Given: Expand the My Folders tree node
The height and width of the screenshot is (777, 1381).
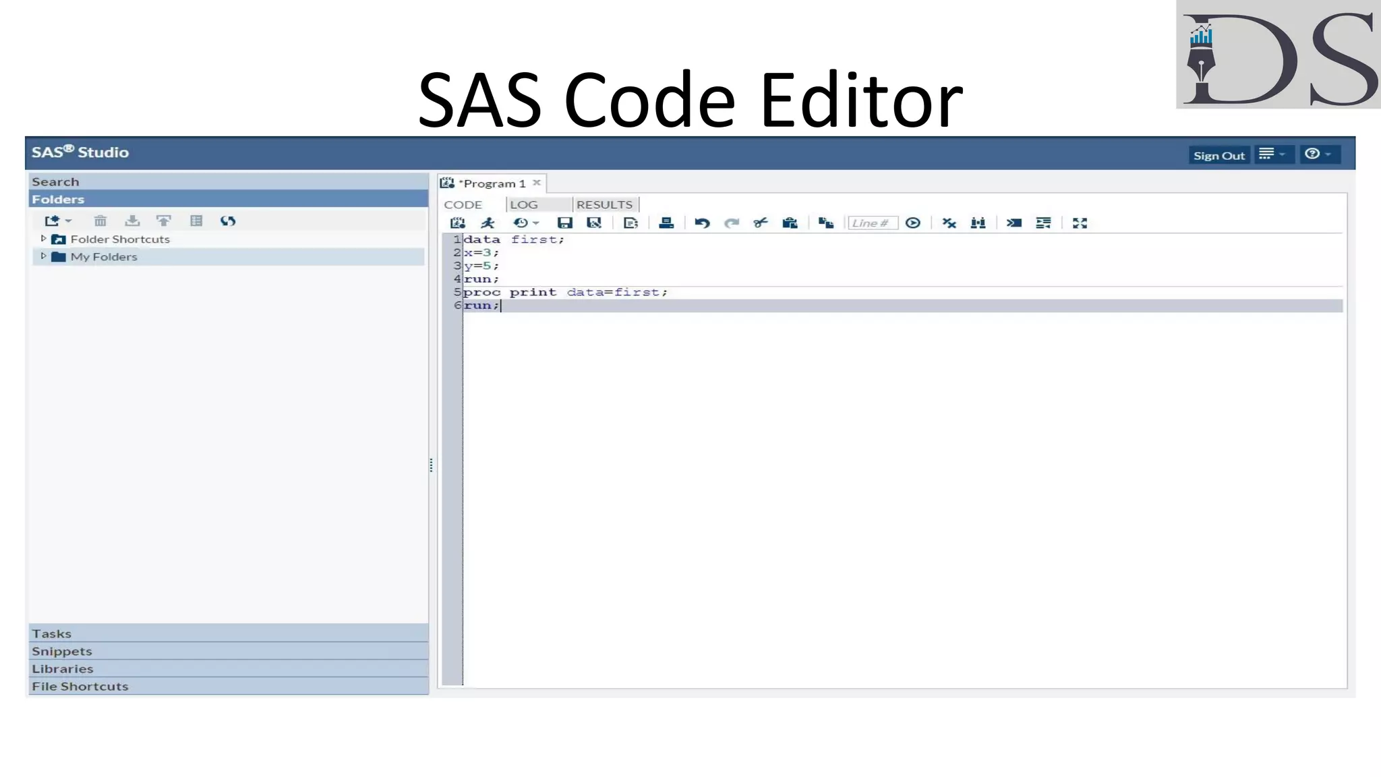Looking at the screenshot, I should point(44,256).
